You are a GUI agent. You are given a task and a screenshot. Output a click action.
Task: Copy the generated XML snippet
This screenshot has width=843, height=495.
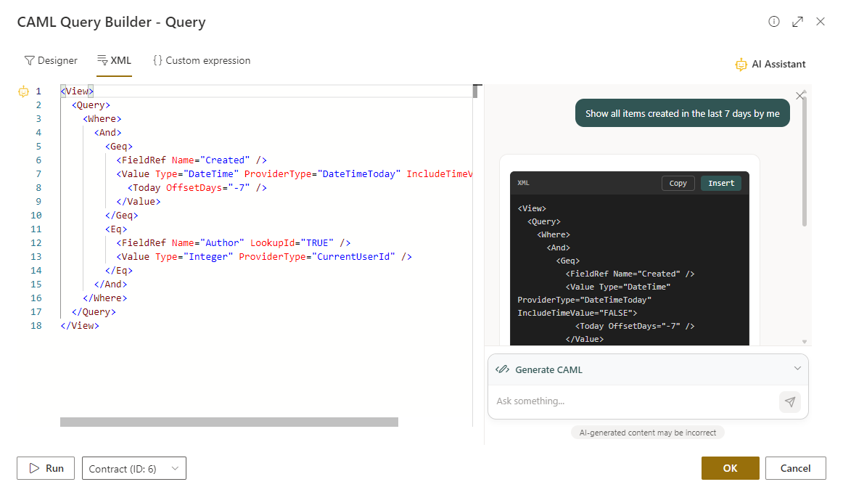(x=678, y=183)
